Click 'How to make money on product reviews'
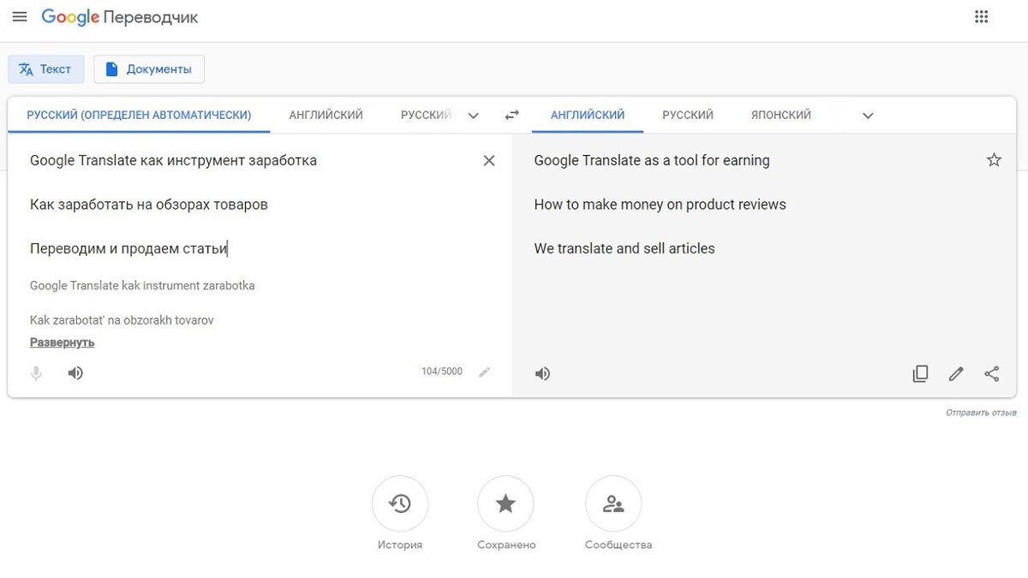 tap(660, 205)
